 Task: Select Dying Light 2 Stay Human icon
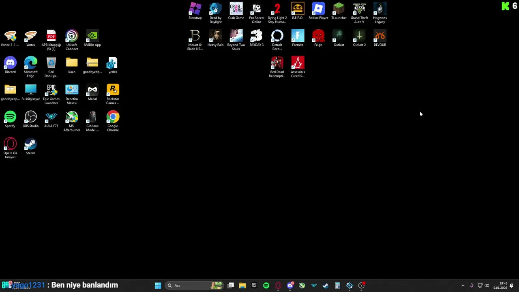tap(277, 13)
